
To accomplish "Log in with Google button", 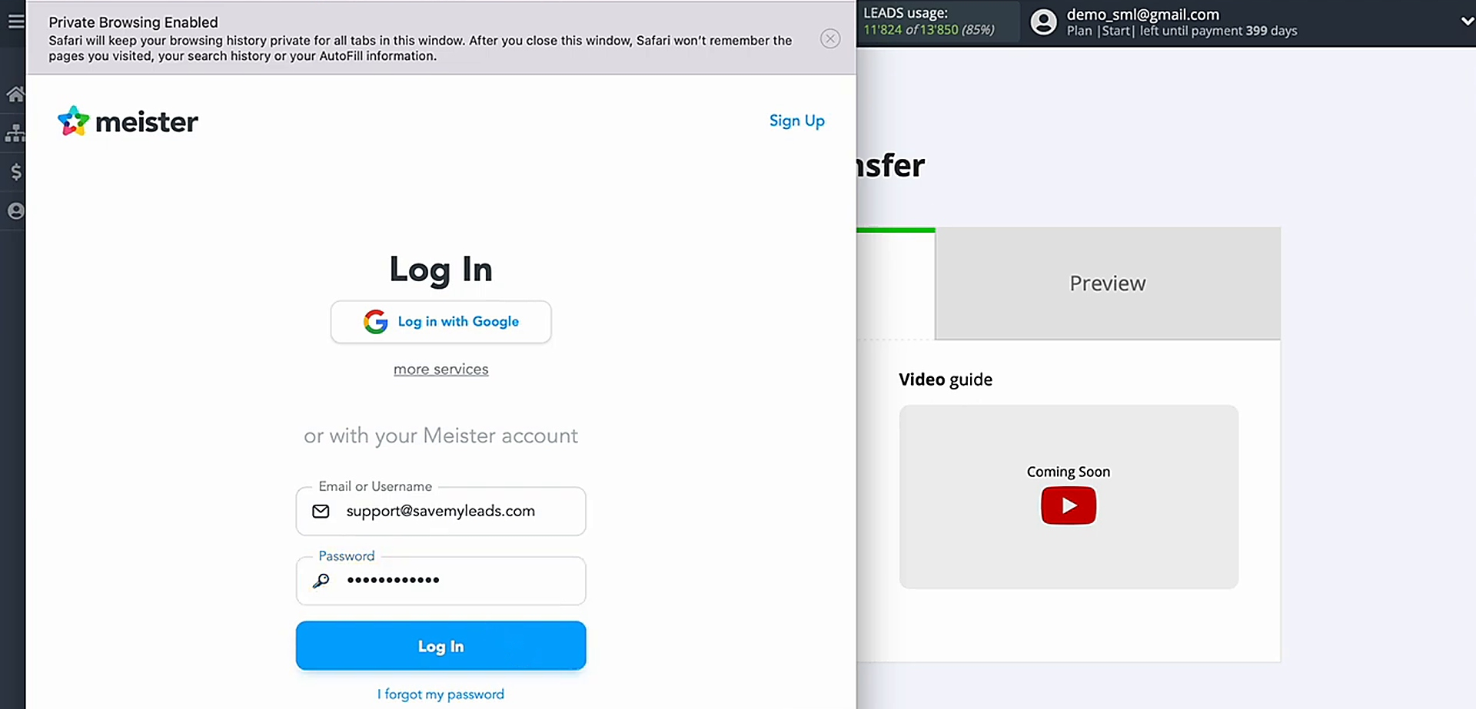I will tap(440, 322).
